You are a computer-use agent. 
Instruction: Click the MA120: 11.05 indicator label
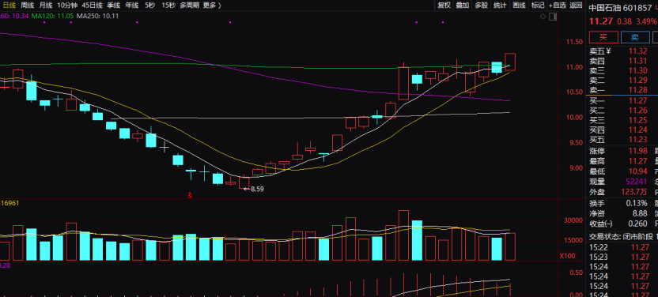(52, 16)
